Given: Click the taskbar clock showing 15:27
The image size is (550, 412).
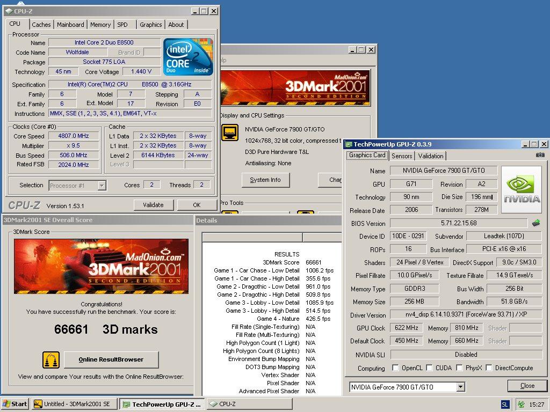Looking at the screenshot, I should pyautogui.click(x=537, y=404).
